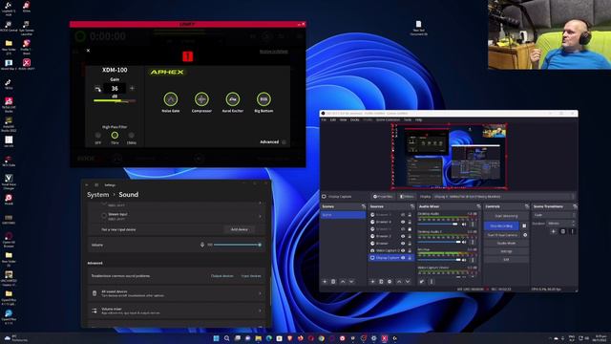This screenshot has width=611, height=344.
Task: Toggle the Big Bottom effect
Action: tap(263, 99)
